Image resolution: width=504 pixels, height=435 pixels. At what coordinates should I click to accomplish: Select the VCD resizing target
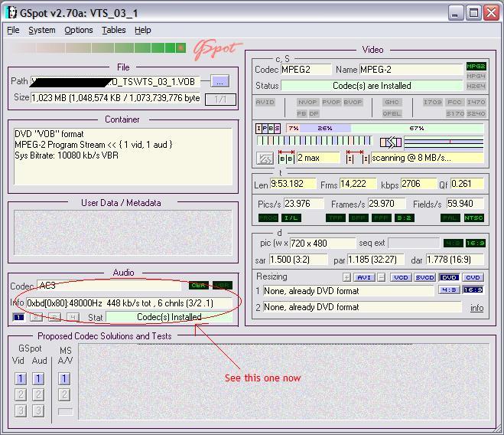coord(401,277)
